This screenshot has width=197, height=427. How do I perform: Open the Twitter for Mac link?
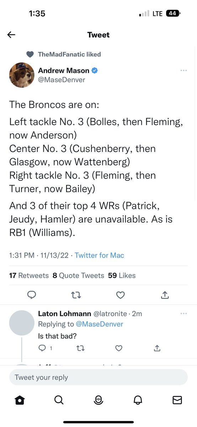click(x=99, y=255)
